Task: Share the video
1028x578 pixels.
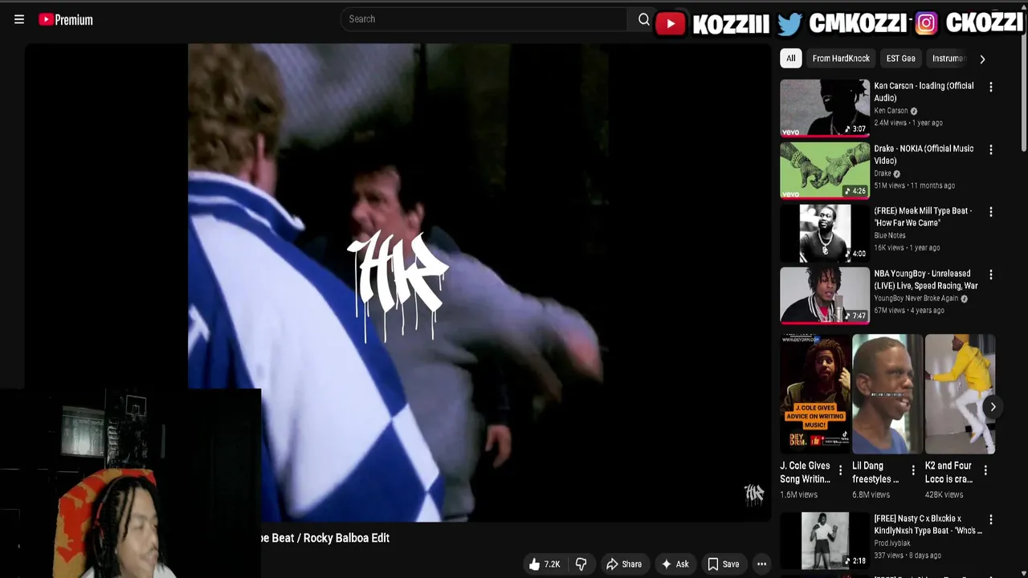Action: [x=624, y=564]
